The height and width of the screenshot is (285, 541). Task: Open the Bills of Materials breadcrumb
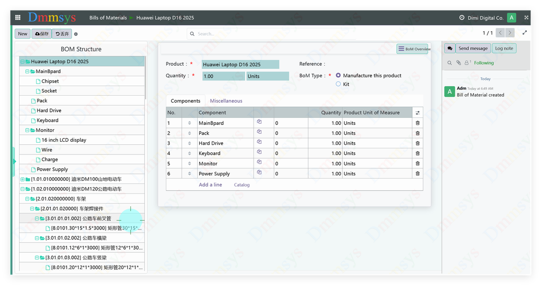108,17
